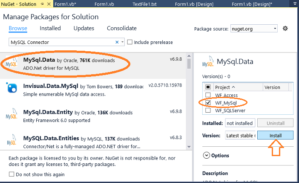This screenshot has width=299, height=183.
Task: Click the v6.9.8 version of MySql.Data
Action: [176, 59]
